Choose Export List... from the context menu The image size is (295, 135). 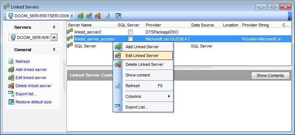(x=143, y=107)
